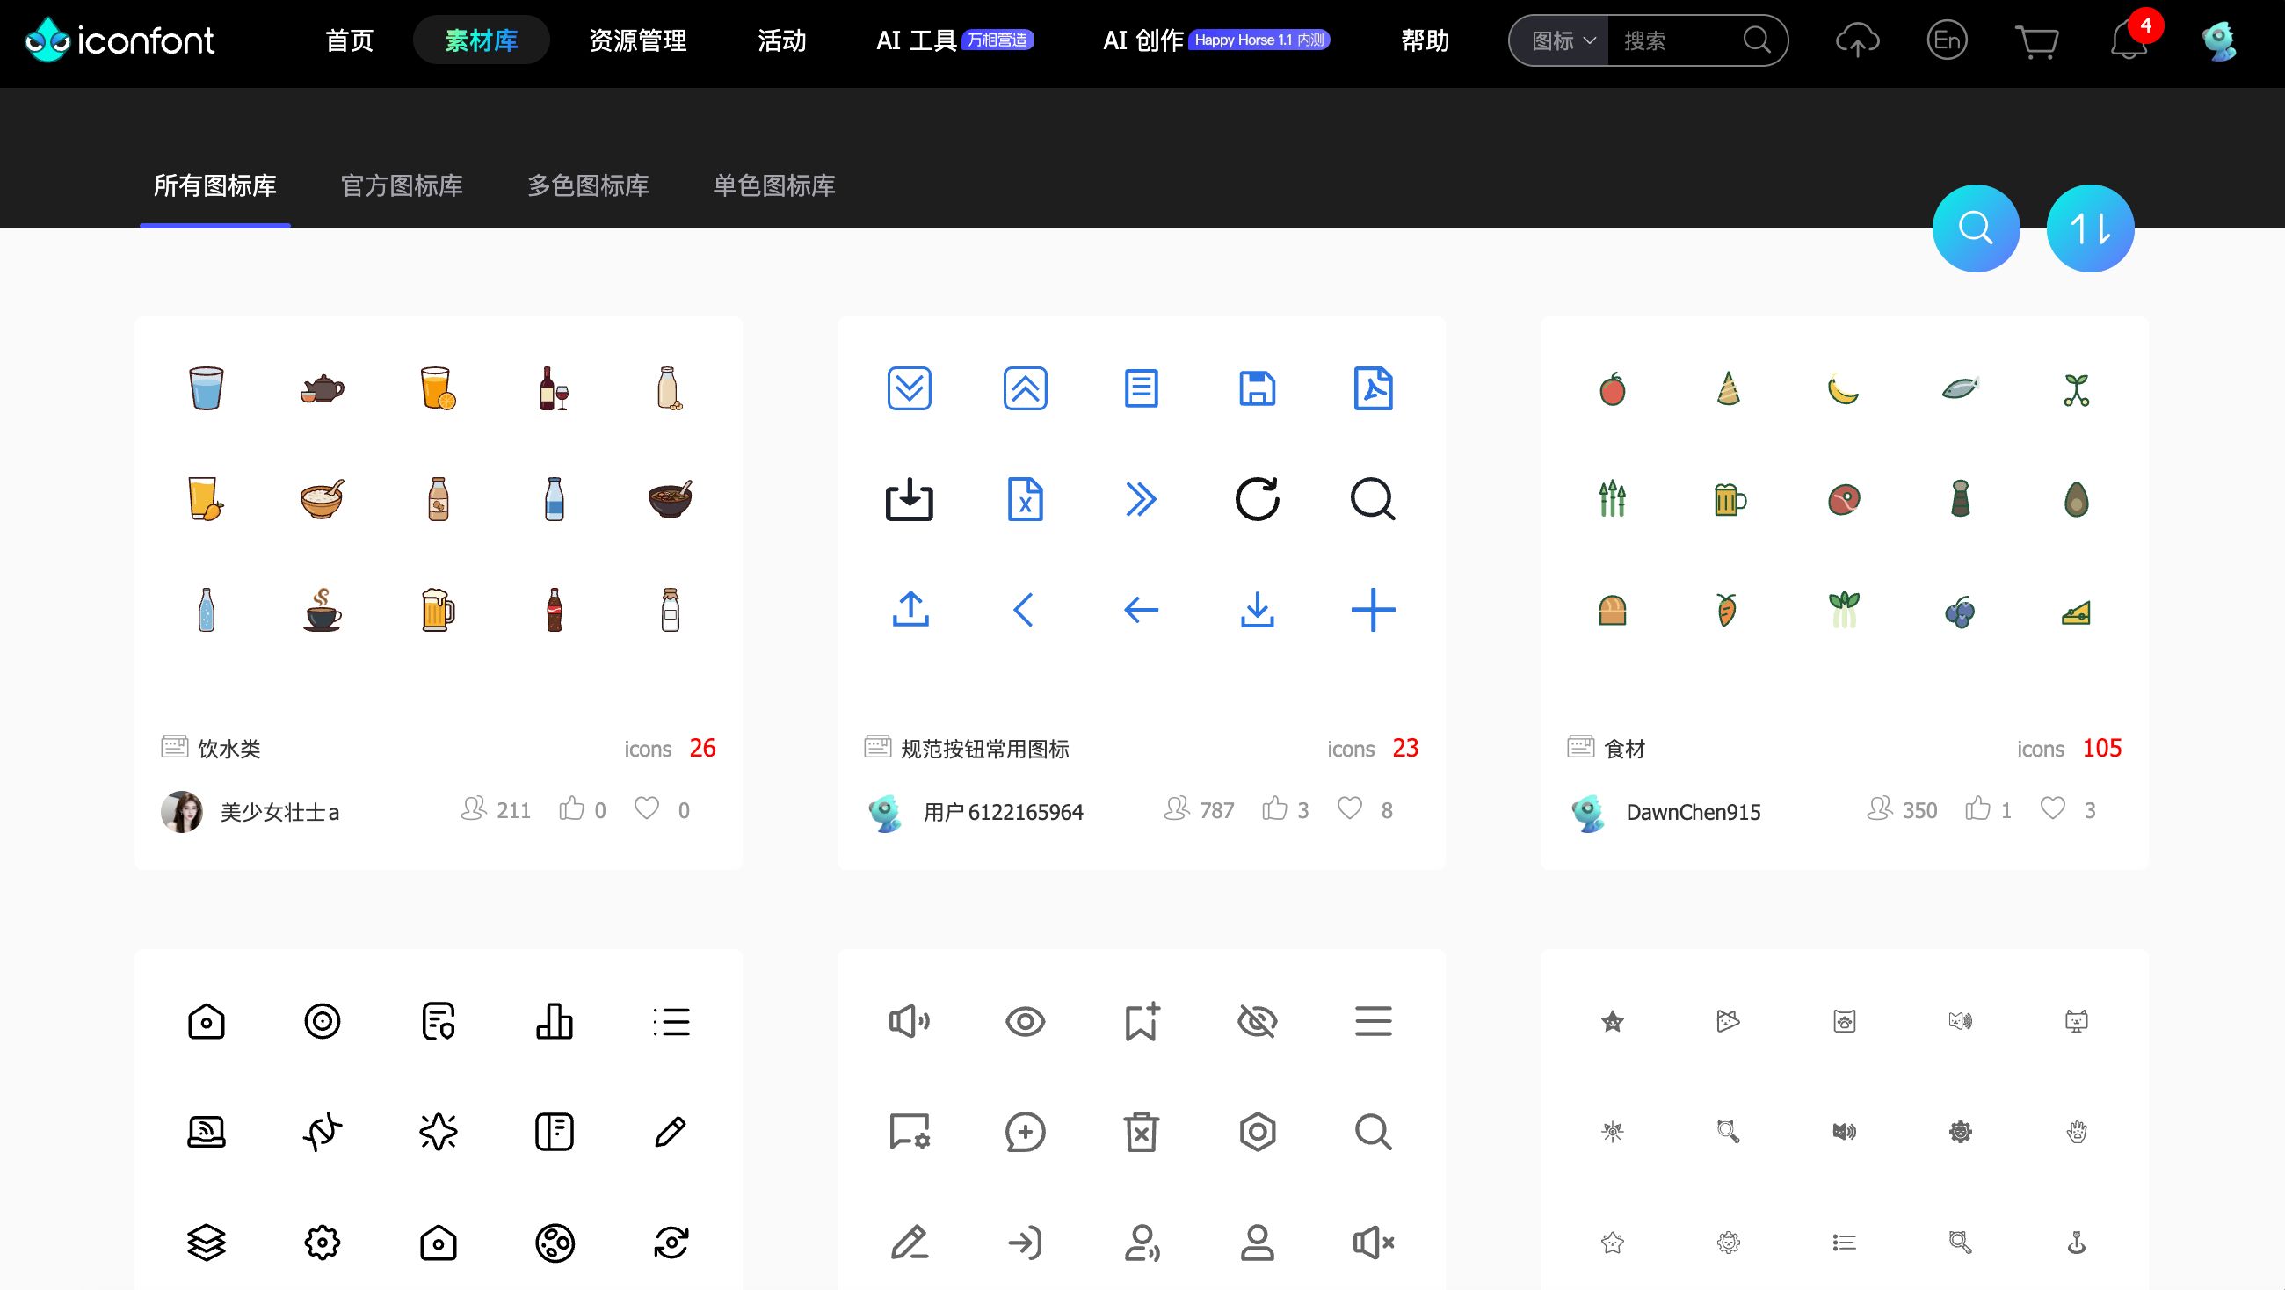Favorite the 食材 library with the heart

point(2052,808)
